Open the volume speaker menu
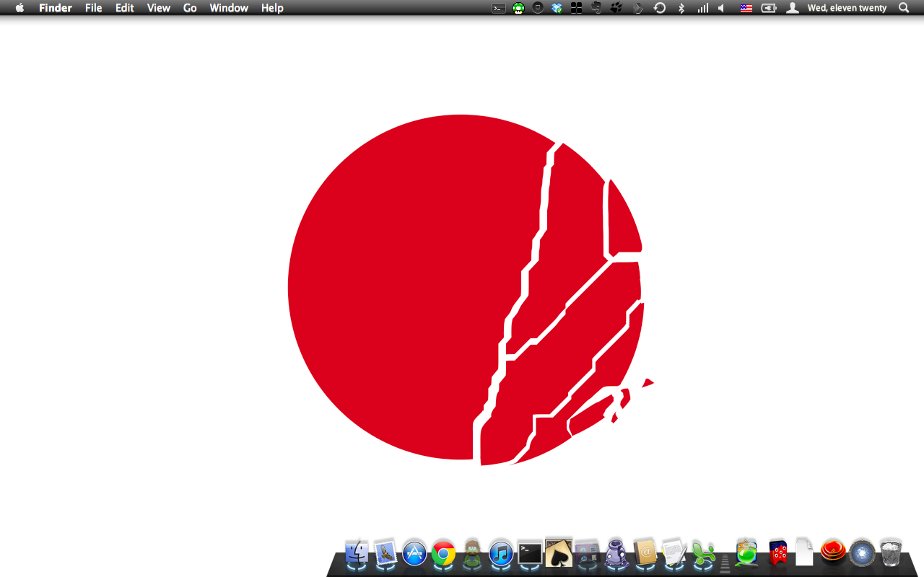The image size is (924, 577). coord(721,8)
